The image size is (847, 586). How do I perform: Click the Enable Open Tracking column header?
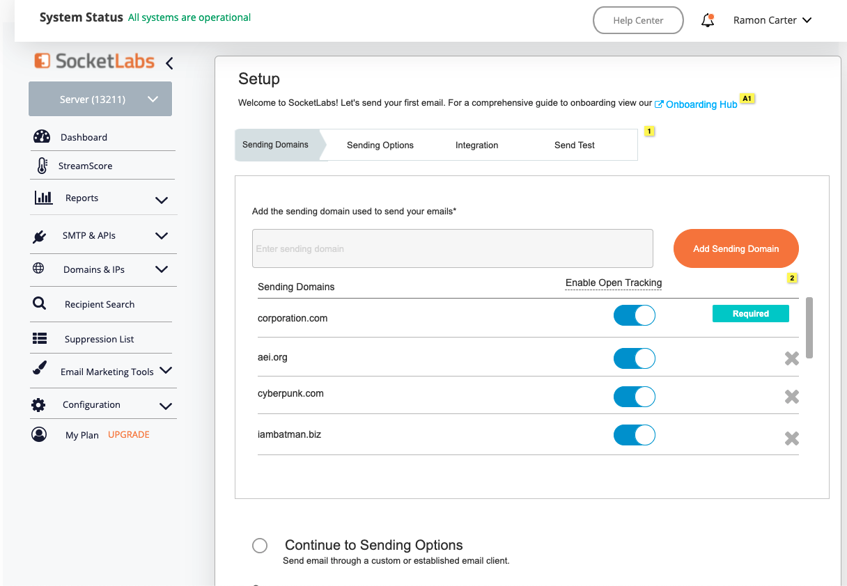[614, 283]
